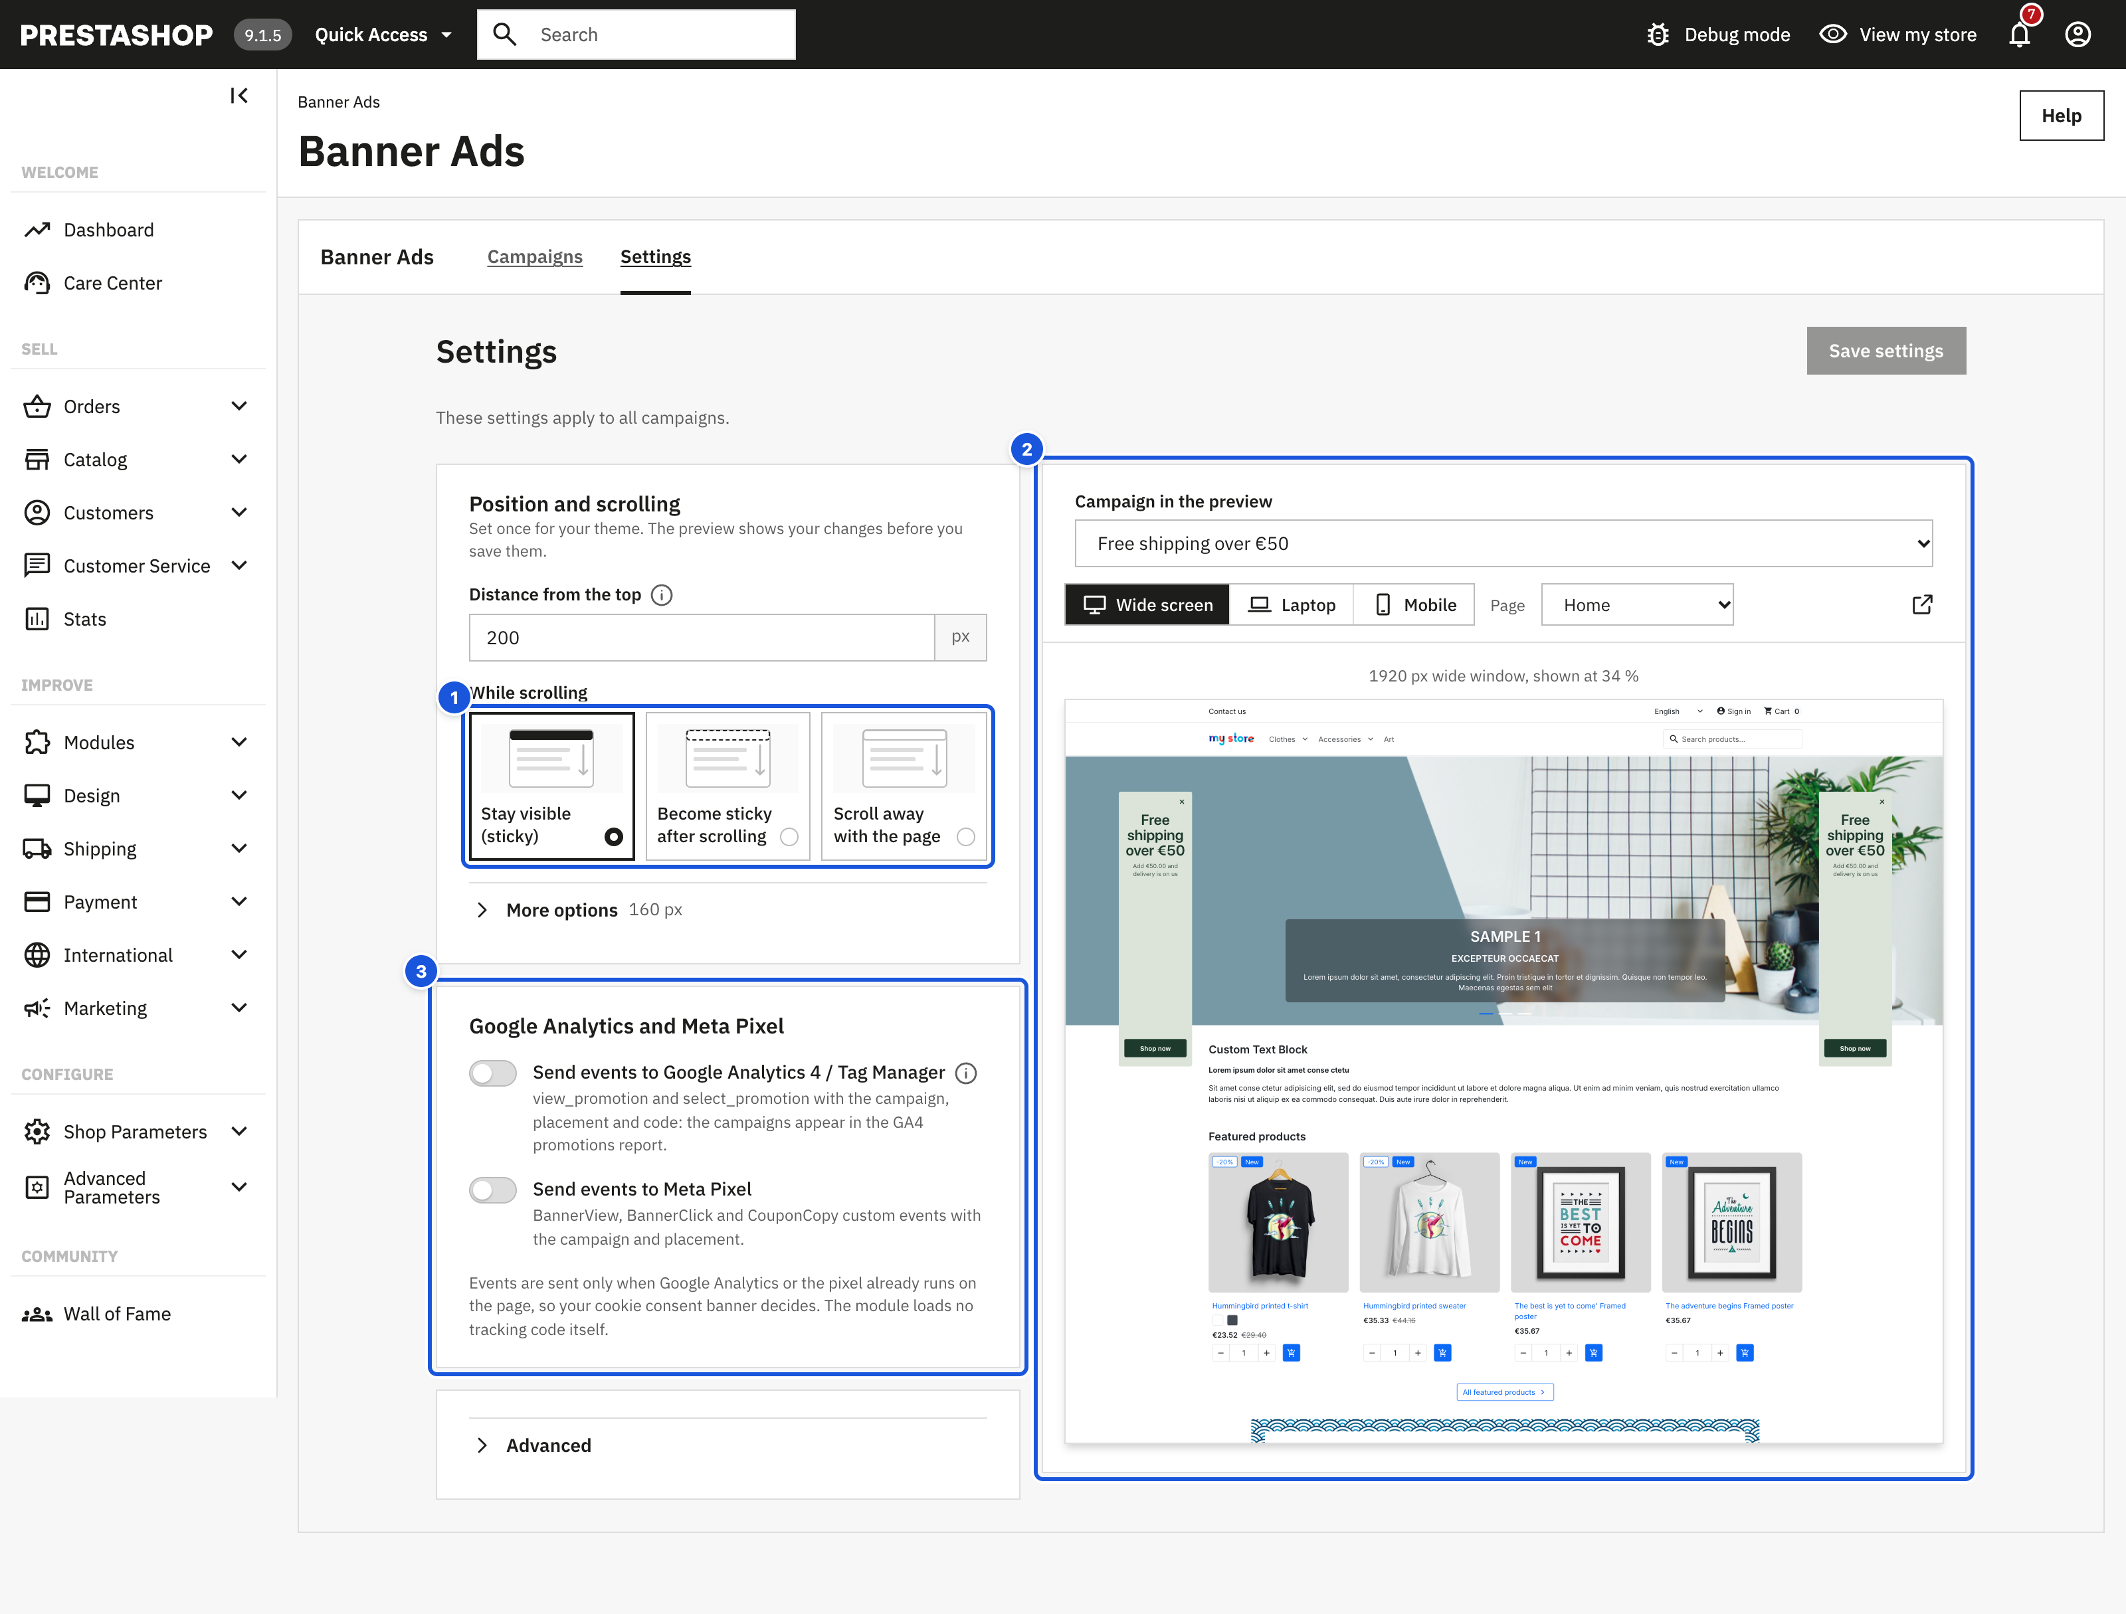Open the Settings tab
The height and width of the screenshot is (1614, 2126).
[x=656, y=256]
